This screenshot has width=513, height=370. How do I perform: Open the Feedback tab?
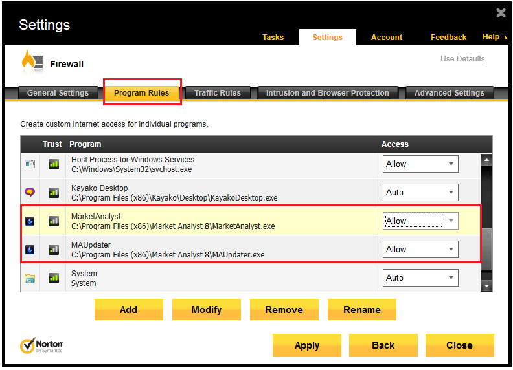pos(448,38)
